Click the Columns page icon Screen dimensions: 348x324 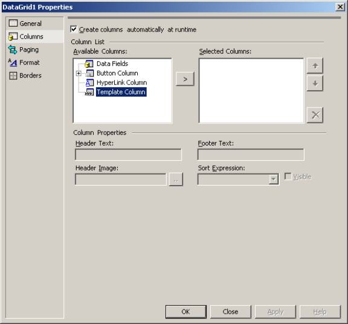tap(13, 36)
